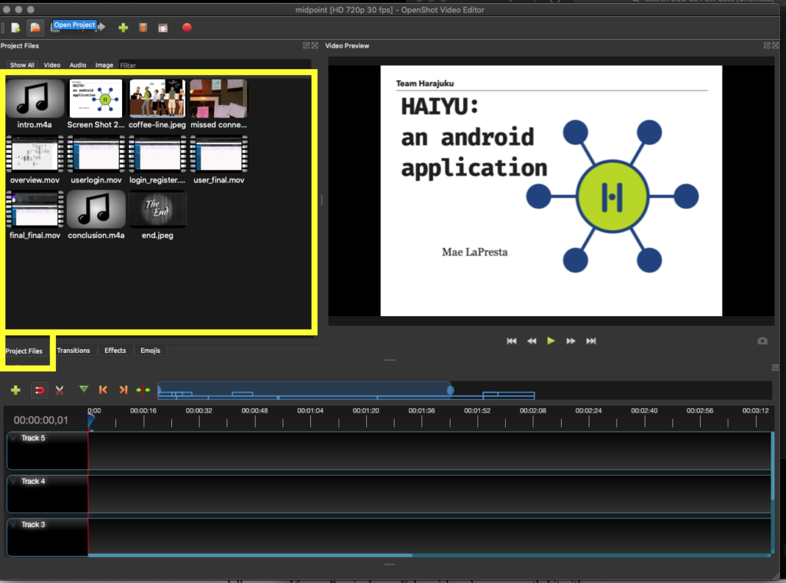Undock the Project Files panel
Image resolution: width=786 pixels, height=583 pixels.
(306, 45)
